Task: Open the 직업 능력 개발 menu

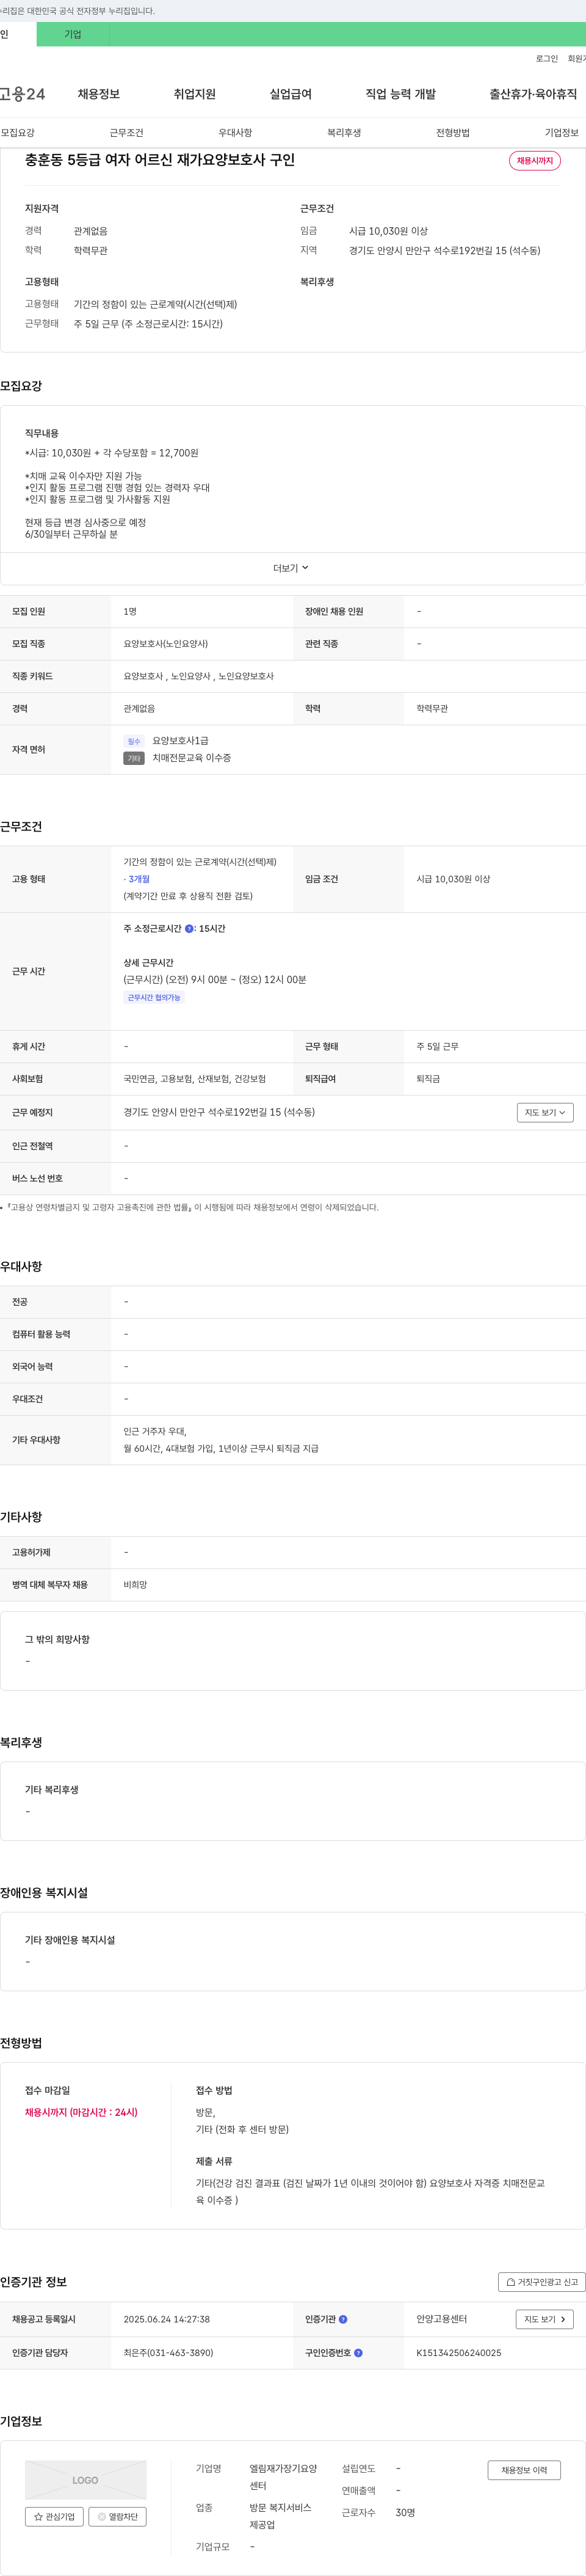Action: 400,94
